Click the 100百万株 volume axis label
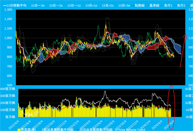This screenshot has height=131, width=193. tap(8, 110)
